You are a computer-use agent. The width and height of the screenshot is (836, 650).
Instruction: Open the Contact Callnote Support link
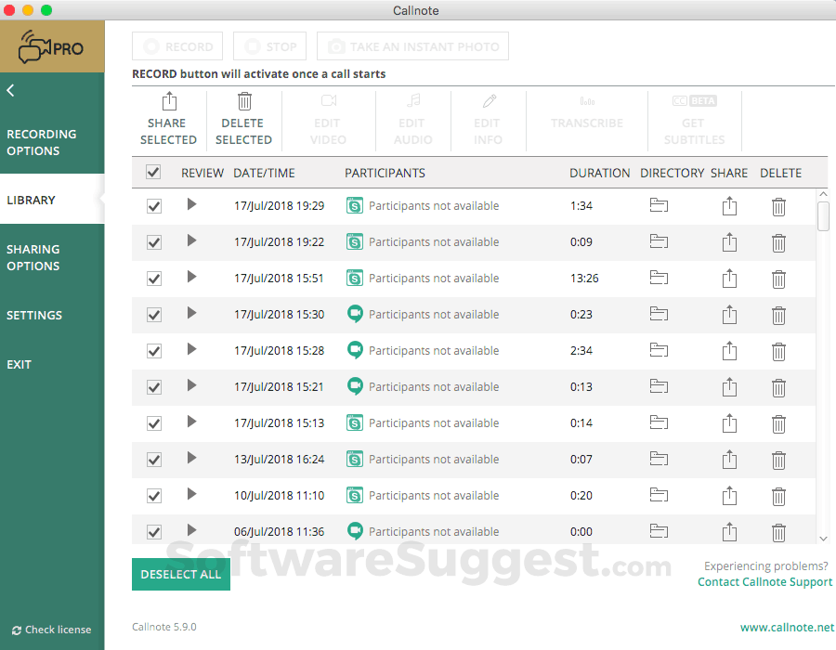coord(764,581)
